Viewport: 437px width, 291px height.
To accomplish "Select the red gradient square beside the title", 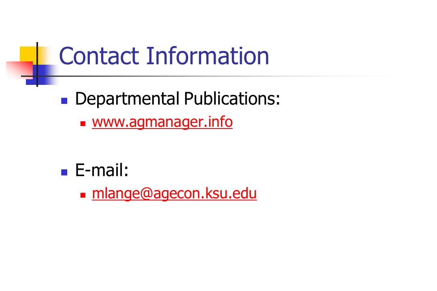I will point(19,70).
